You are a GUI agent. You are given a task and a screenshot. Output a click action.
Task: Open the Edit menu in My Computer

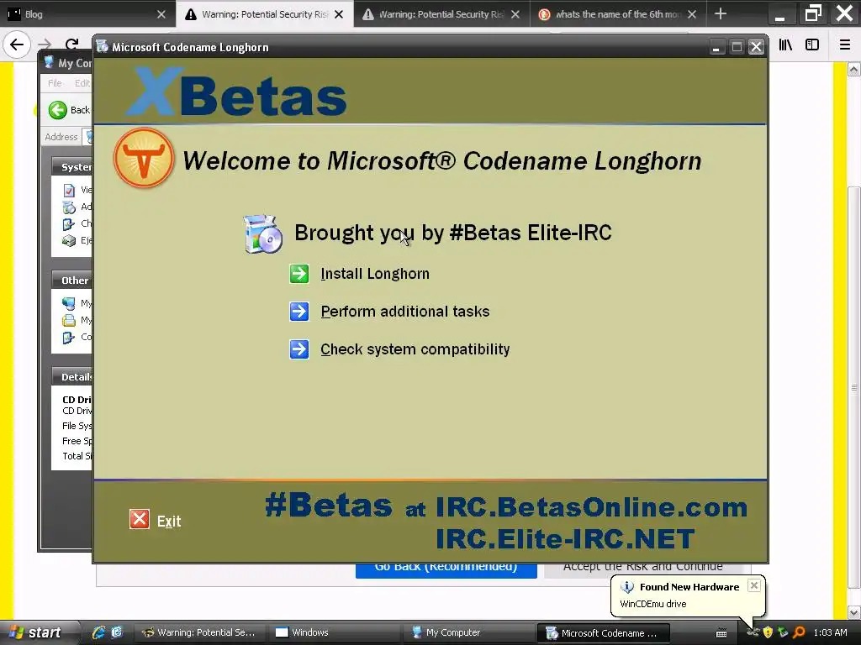[x=82, y=83]
